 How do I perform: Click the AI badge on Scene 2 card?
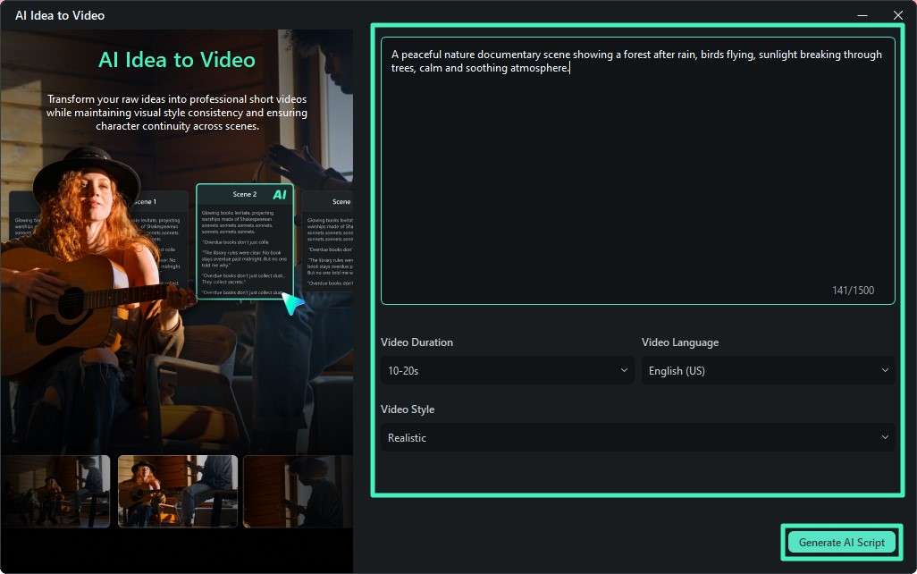tap(280, 195)
